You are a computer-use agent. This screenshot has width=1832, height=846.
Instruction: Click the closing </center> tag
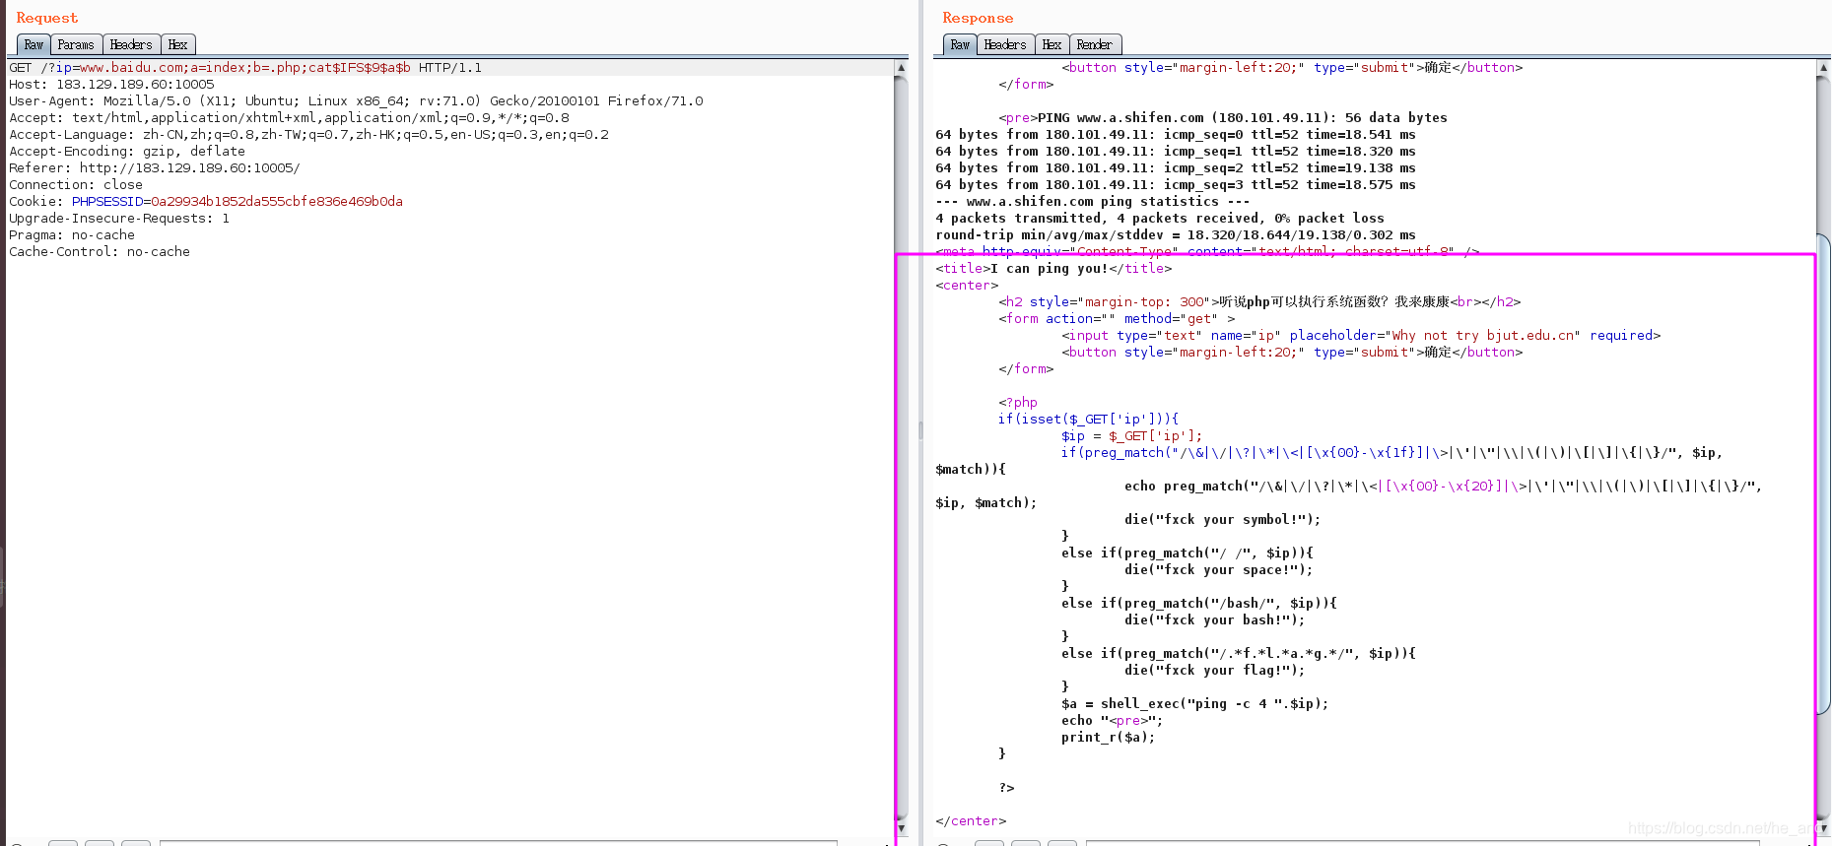click(971, 821)
